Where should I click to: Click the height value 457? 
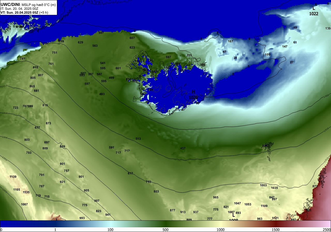pos(183,148)
